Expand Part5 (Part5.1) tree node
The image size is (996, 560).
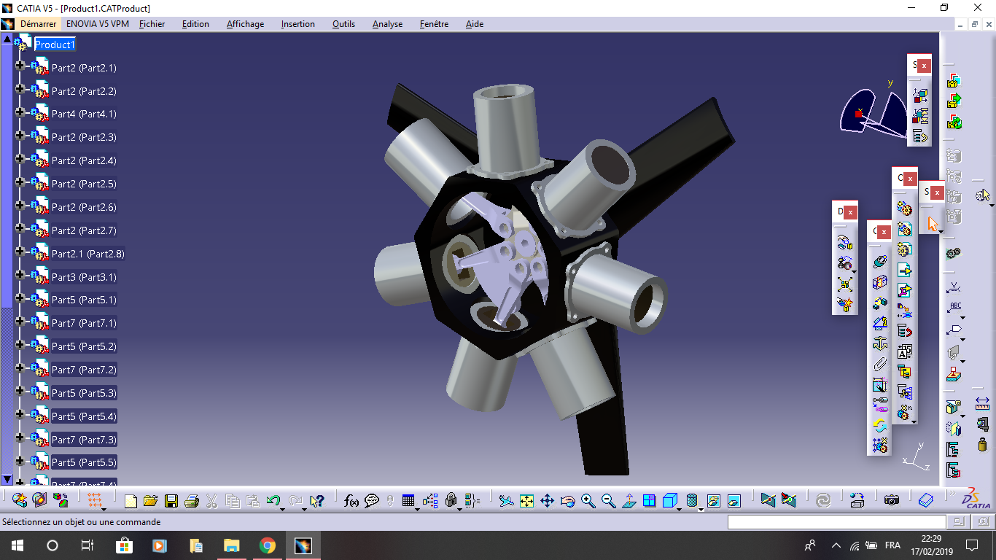coord(20,300)
